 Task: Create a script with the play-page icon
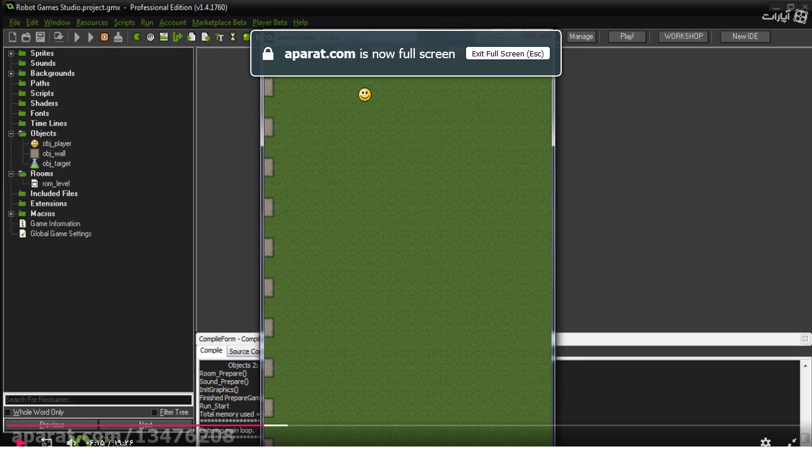click(191, 37)
